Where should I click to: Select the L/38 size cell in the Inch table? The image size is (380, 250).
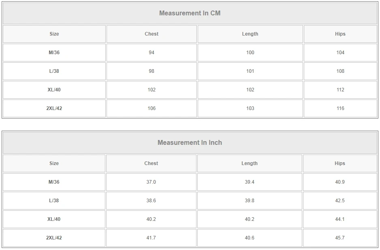pyautogui.click(x=54, y=201)
